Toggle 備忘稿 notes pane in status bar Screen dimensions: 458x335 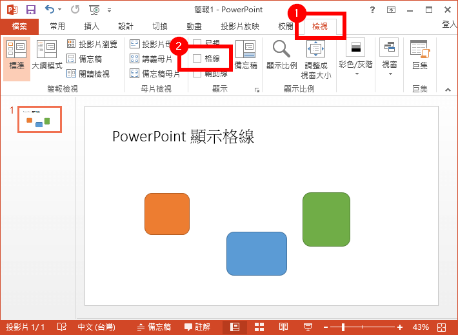pyautogui.click(x=154, y=327)
